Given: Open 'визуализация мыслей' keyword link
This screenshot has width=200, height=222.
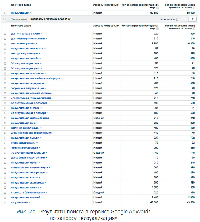Looking at the screenshot, I should [x=25, y=108].
